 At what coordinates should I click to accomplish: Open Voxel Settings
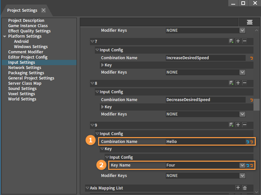tap(22, 94)
